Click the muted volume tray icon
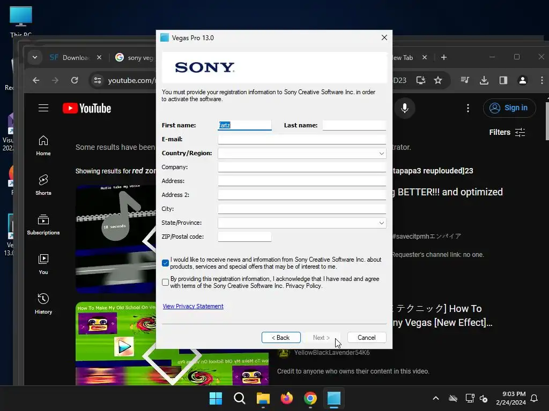This screenshot has height=411, width=549. pos(484,398)
